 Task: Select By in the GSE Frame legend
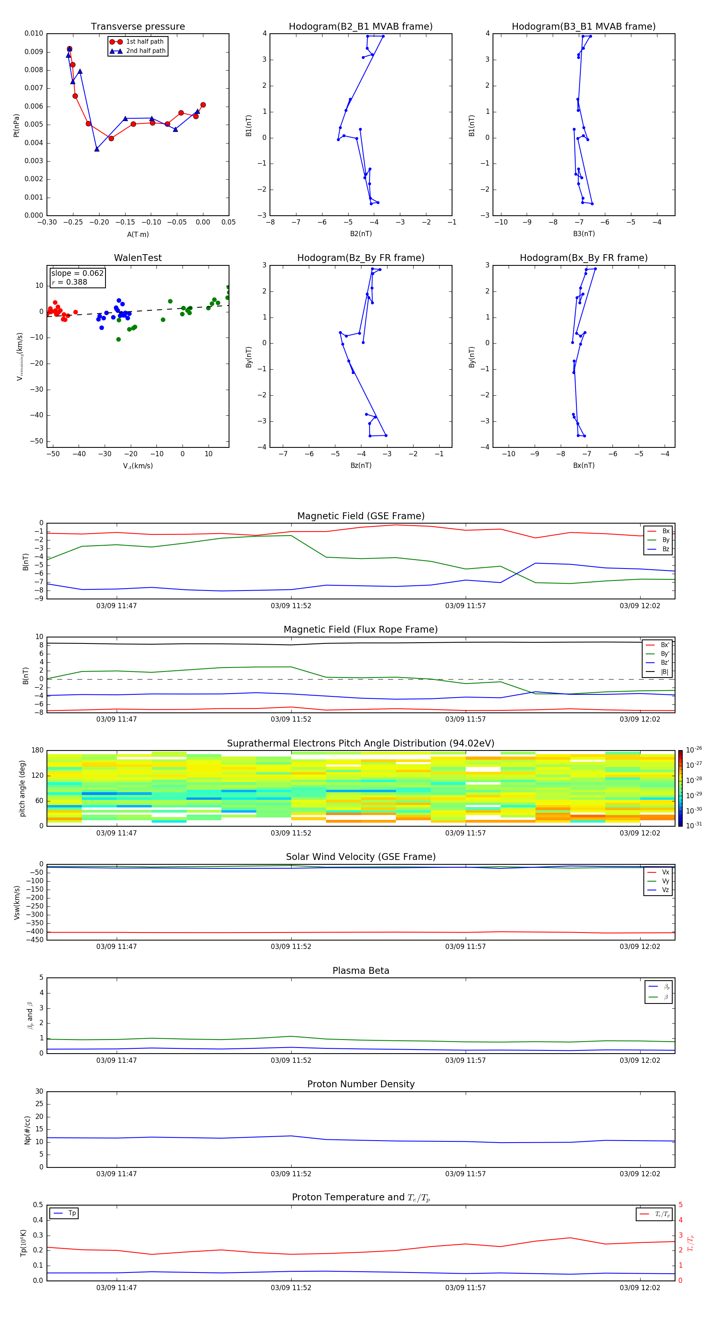pos(658,540)
